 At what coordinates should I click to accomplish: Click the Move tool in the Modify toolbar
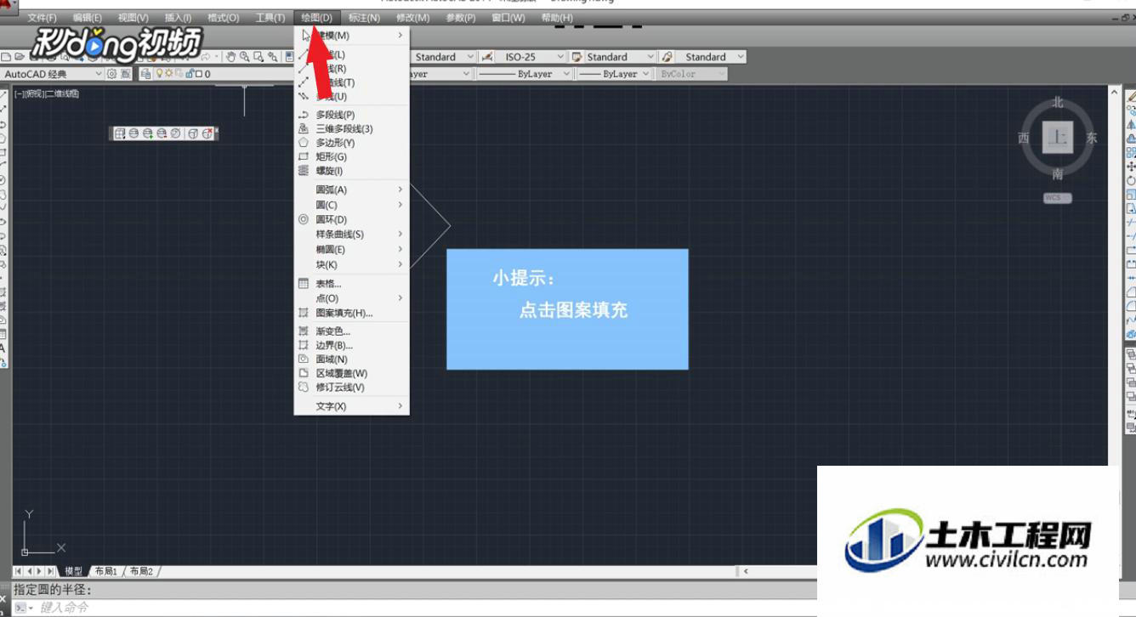[1131, 167]
